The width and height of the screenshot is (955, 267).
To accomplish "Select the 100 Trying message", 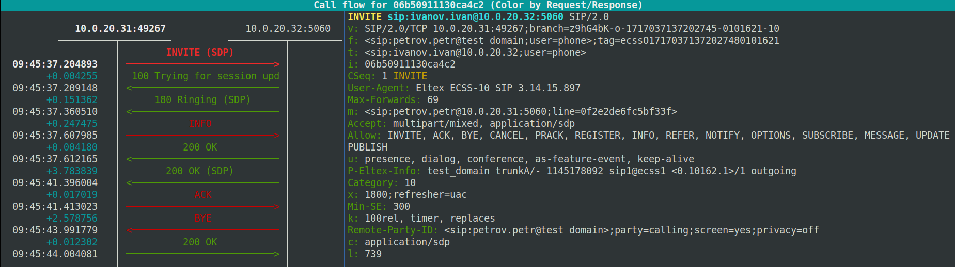I will [x=205, y=76].
